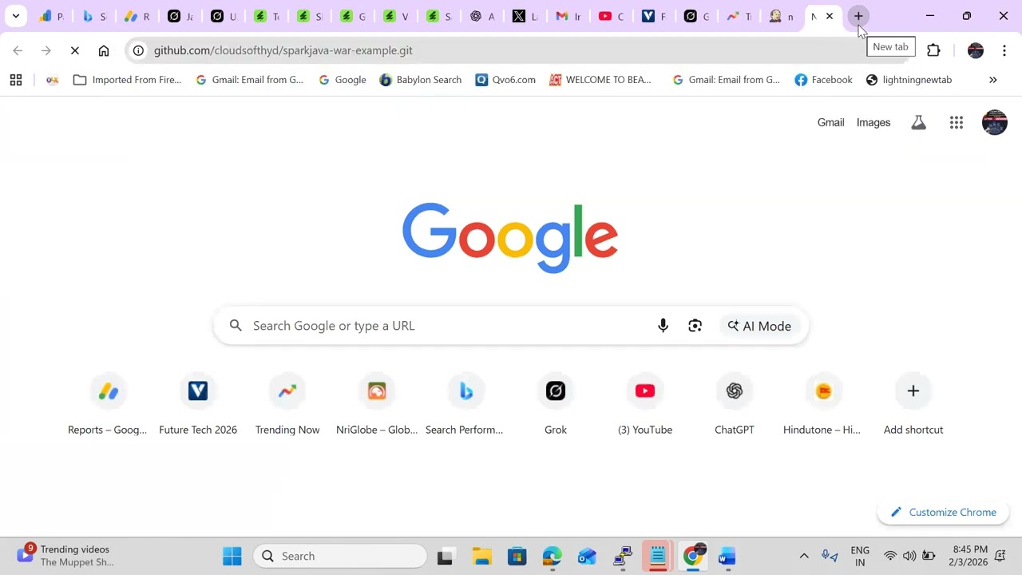Screen dimensions: 1022x575
Task: Open the Facebook bookmark
Action: coord(824,80)
